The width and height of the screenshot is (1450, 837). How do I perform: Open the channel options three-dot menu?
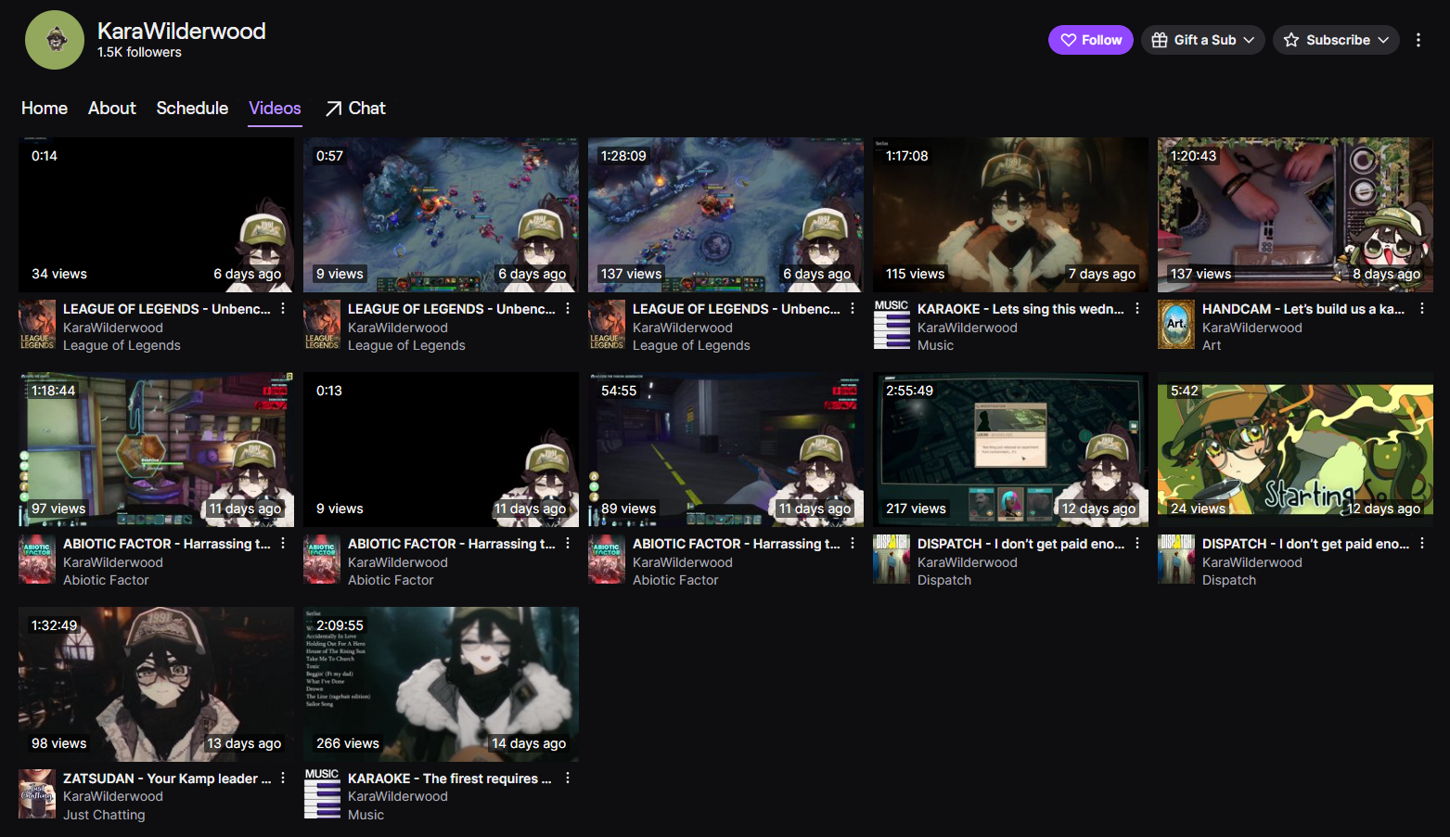click(x=1418, y=40)
